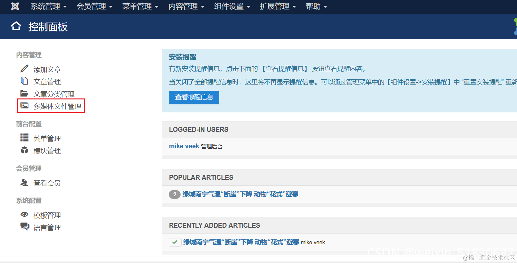Open the recently added article 绿城南宁气温 link
The height and width of the screenshot is (263, 517).
point(241,242)
